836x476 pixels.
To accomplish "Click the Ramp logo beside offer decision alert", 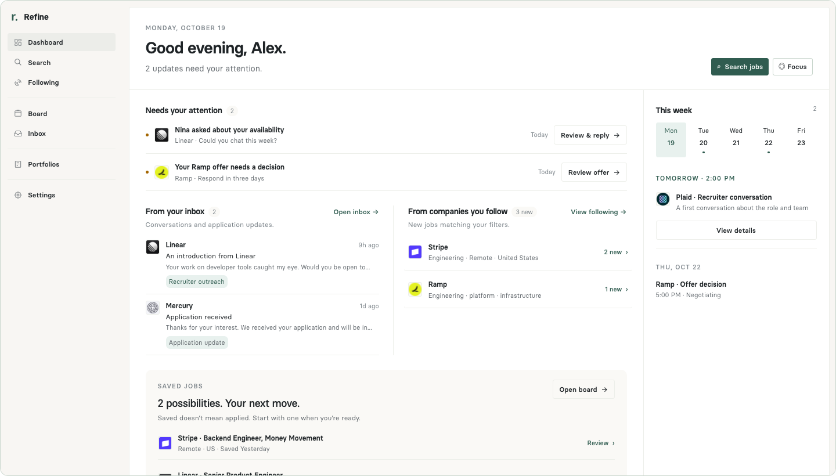I will (161, 172).
